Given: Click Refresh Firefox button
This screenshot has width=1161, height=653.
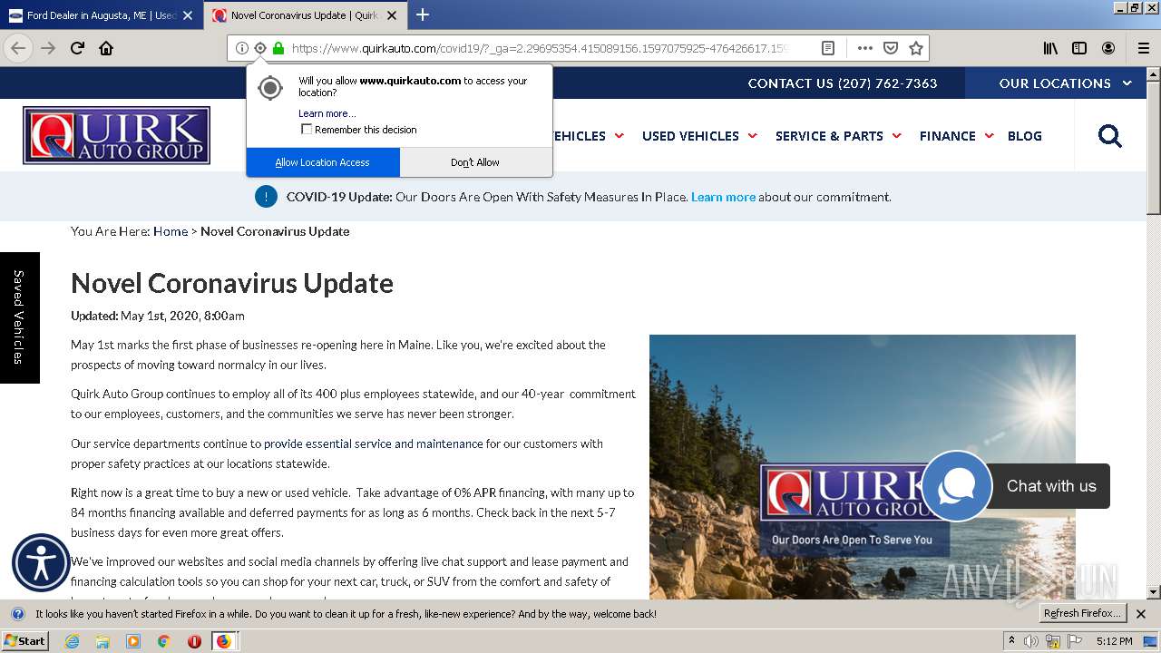Looking at the screenshot, I should [1083, 614].
